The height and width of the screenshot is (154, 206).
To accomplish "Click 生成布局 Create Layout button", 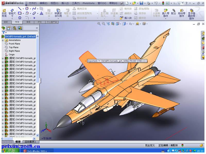I will coord(4,13).
